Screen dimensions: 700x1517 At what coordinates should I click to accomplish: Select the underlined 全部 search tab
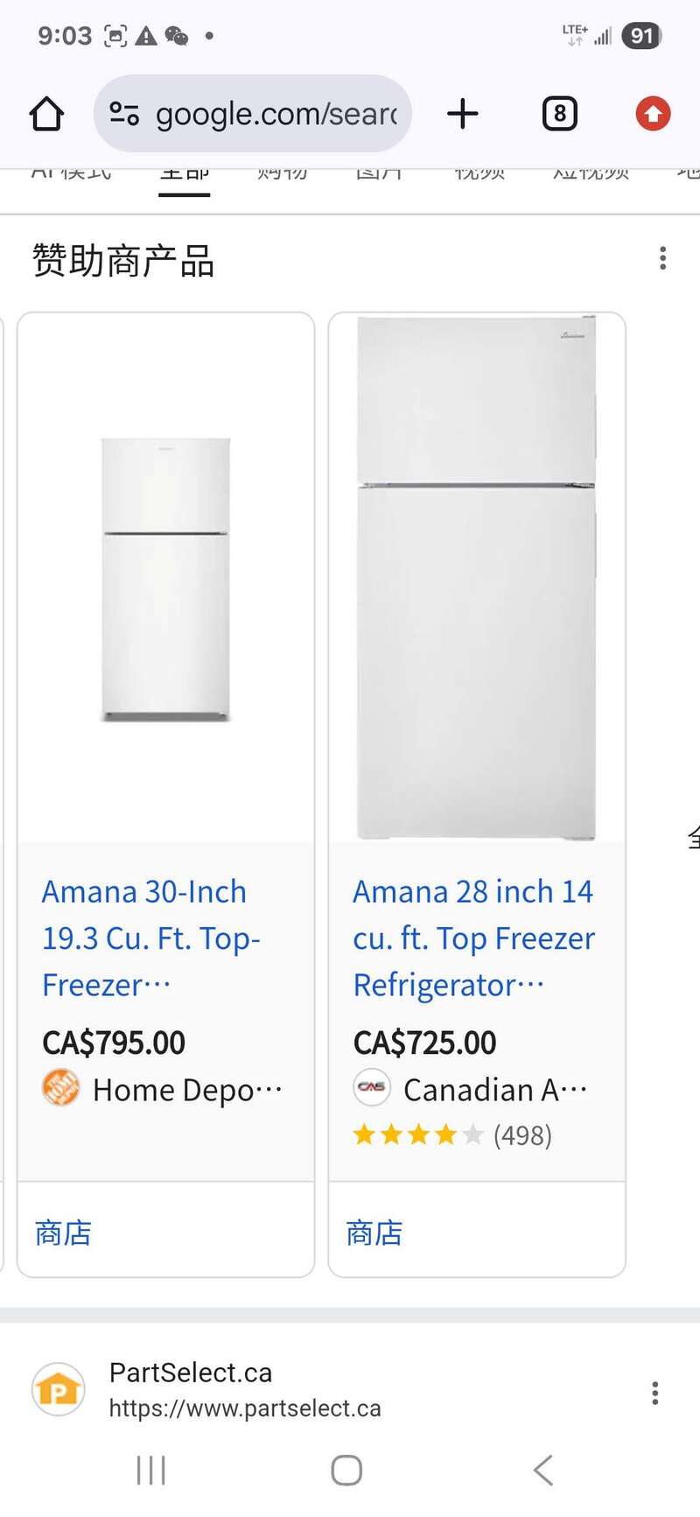click(185, 174)
